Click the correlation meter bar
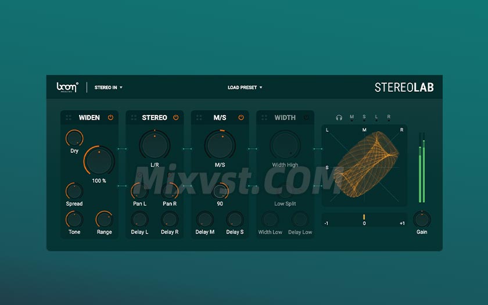This screenshot has height=305, width=488. [364, 218]
